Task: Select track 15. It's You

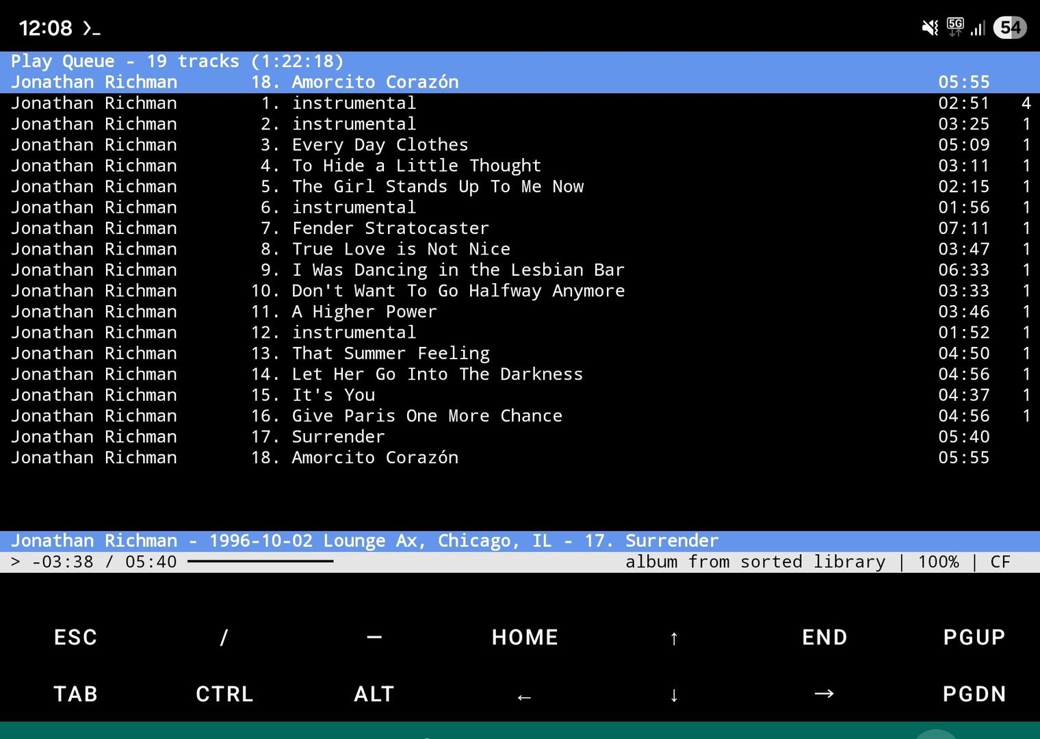Action: pyautogui.click(x=520, y=396)
